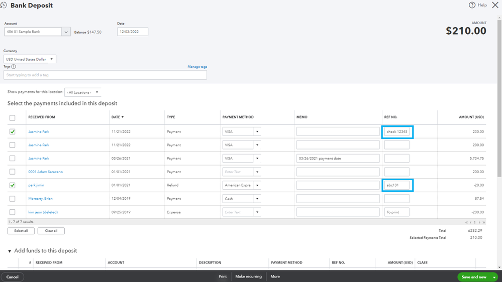The height and width of the screenshot is (282, 502).
Task: Sort by the Date column arrow
Action: click(123, 117)
